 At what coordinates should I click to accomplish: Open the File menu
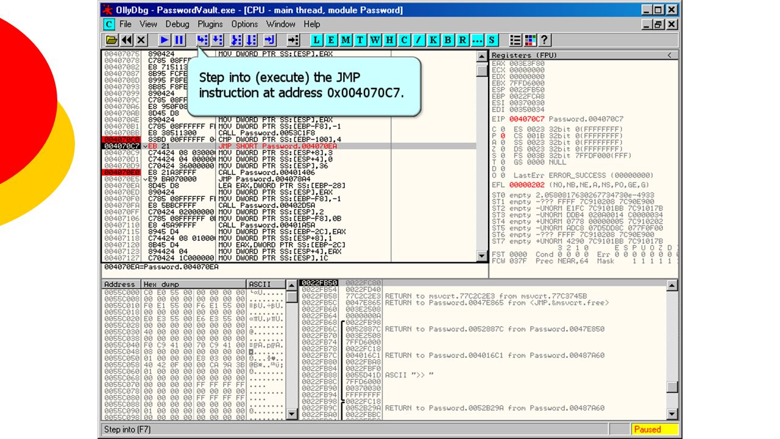tap(126, 24)
